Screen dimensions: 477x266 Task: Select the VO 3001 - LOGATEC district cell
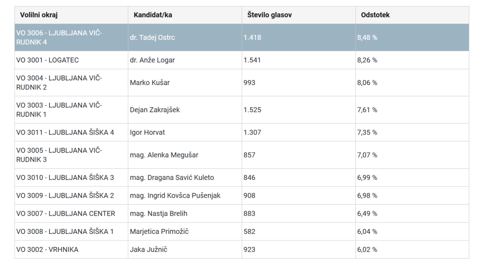[x=48, y=60]
